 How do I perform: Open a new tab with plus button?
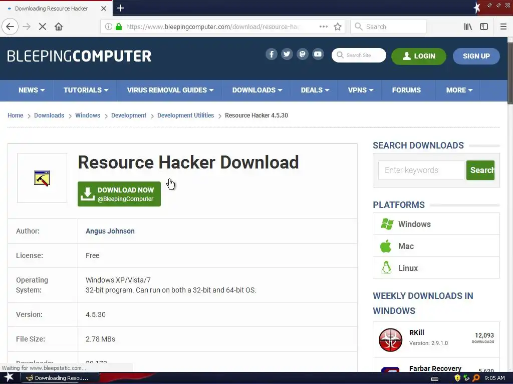click(x=120, y=8)
